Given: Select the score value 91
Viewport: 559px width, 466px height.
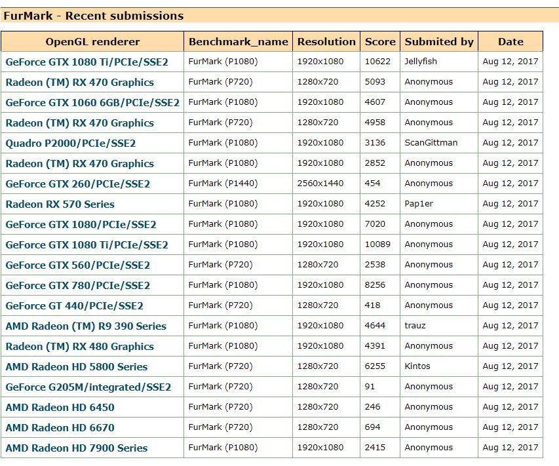Looking at the screenshot, I should coord(370,387).
